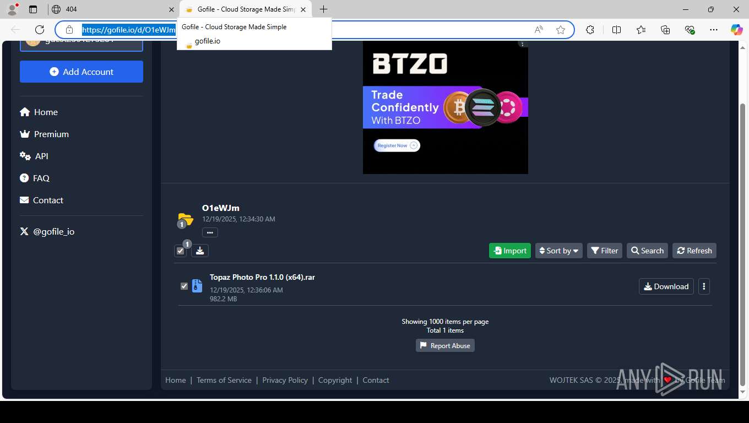The image size is (749, 423).
Task: Click the address bar URL
Action: (129, 30)
